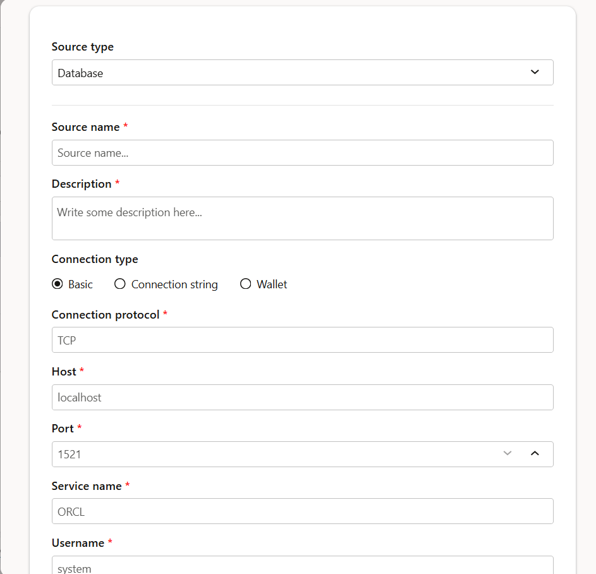Image resolution: width=596 pixels, height=574 pixels.
Task: Increase port with the up chevron
Action: click(535, 453)
